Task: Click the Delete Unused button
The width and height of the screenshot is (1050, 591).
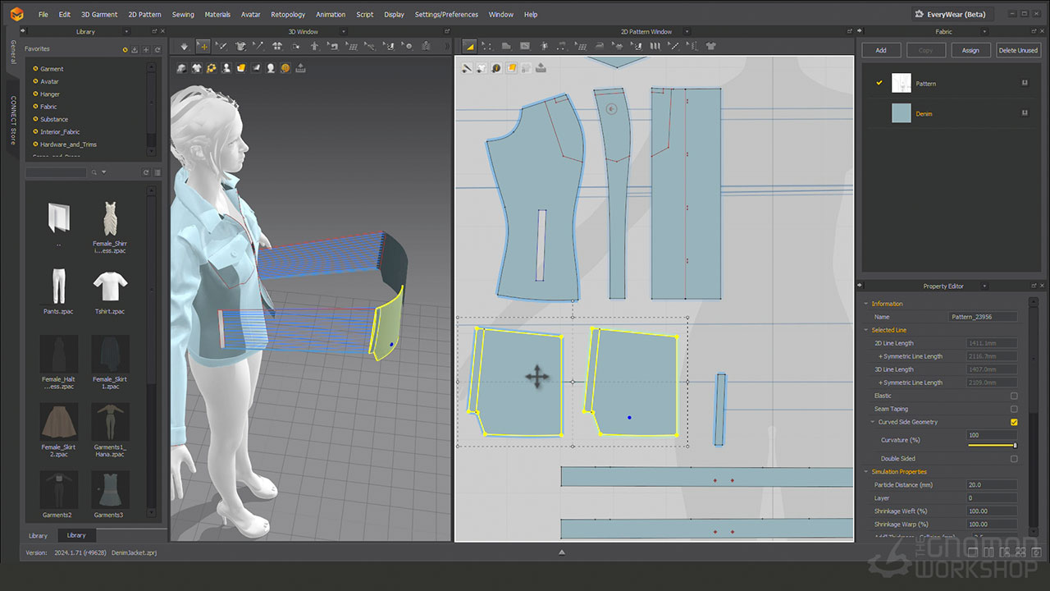Action: (1018, 50)
